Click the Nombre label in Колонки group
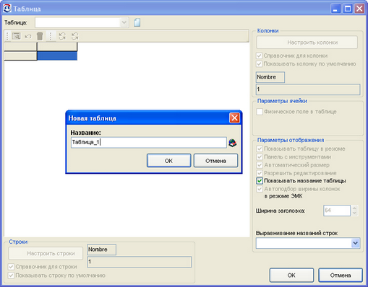Image resolution: width=368 pixels, height=287 pixels. pos(270,77)
